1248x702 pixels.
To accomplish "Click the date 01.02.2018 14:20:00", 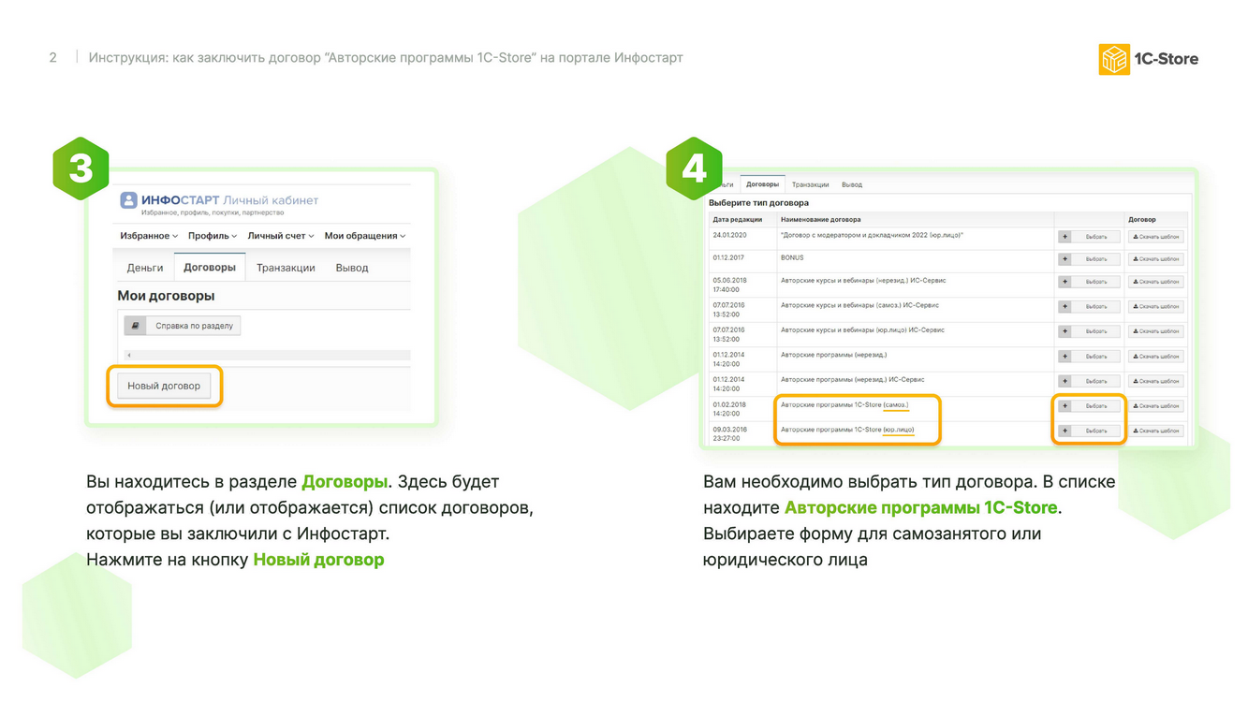I will click(x=729, y=409).
